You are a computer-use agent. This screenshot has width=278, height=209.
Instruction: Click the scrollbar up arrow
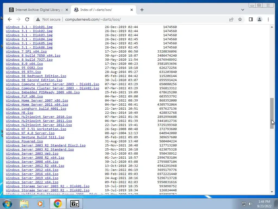[272, 27]
